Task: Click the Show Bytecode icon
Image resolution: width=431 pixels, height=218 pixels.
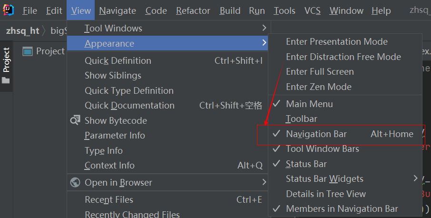Action: pos(75,120)
